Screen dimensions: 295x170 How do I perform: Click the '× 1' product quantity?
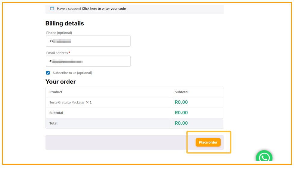pos(89,103)
